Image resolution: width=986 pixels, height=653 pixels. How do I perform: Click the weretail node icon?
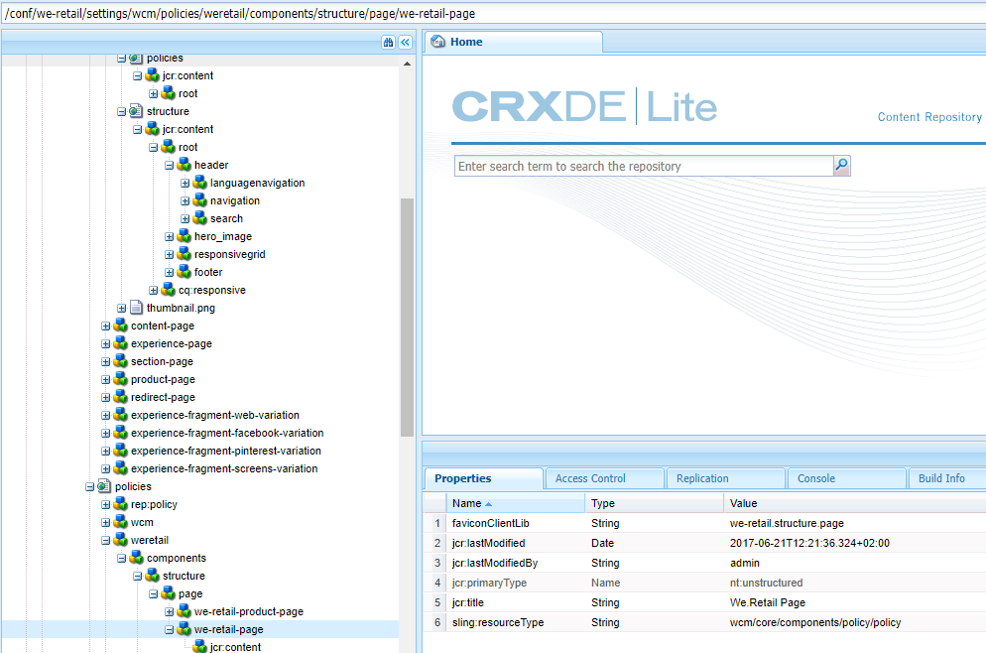pyautogui.click(x=121, y=540)
